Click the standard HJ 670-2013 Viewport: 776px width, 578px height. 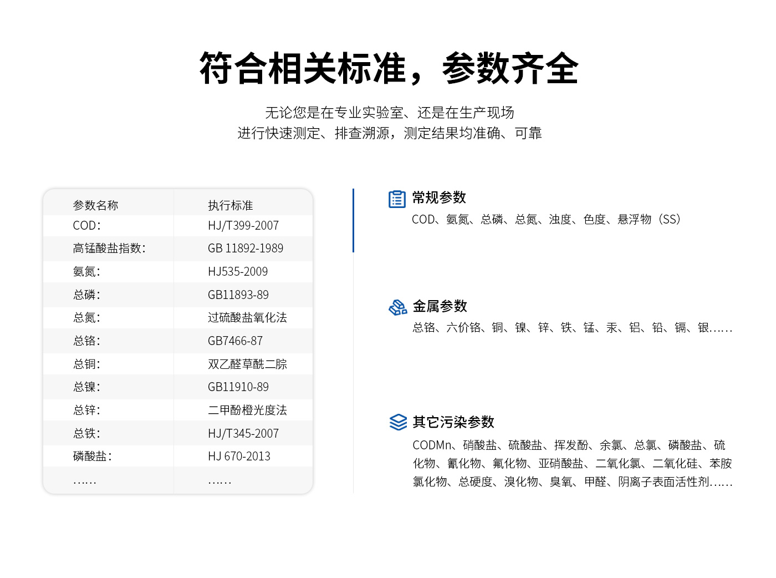[x=239, y=457]
